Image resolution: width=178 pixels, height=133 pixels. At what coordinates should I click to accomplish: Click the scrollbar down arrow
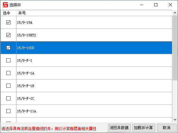pos(175,120)
